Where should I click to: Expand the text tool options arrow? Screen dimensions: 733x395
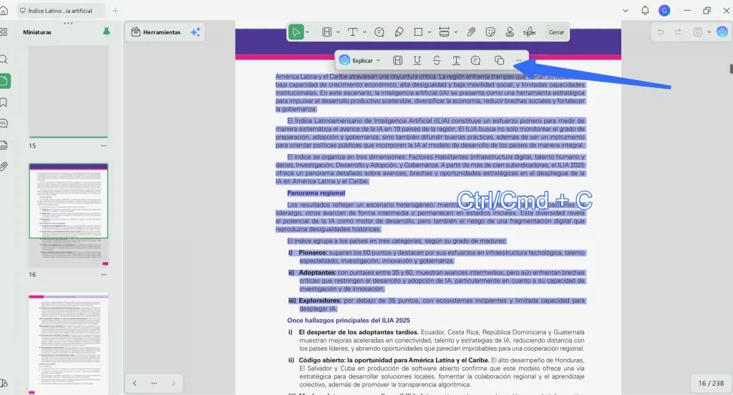pyautogui.click(x=364, y=32)
